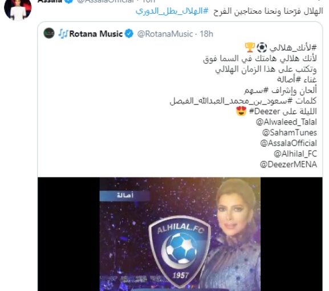Viewport: 329px width, 291px height.
Task: Open Rotana Music's round profile avatar
Action: tap(49, 33)
